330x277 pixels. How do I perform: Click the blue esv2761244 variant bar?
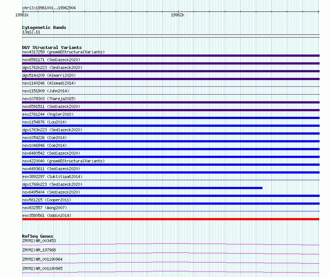[171, 118]
